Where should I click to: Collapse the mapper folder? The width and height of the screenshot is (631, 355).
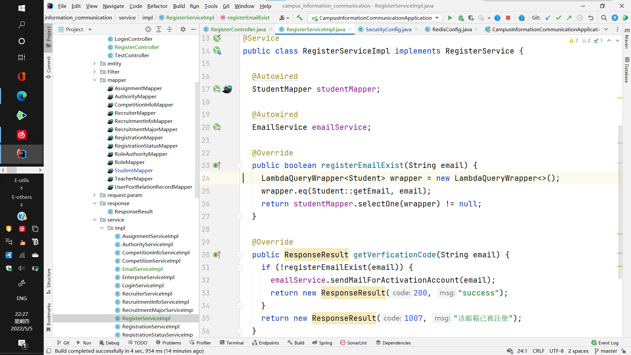[x=95, y=80]
